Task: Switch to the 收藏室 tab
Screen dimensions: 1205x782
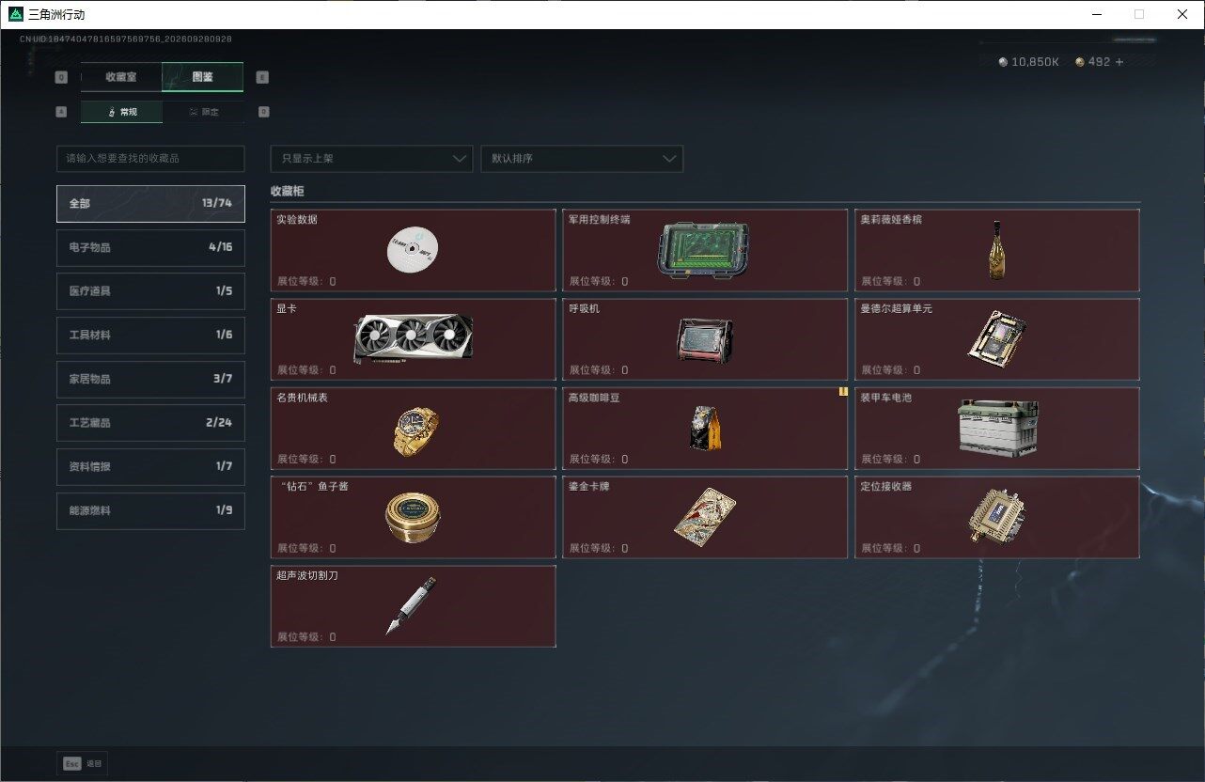Action: click(x=121, y=77)
